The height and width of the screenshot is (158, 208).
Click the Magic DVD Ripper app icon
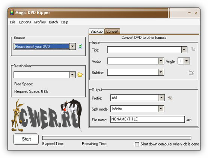click(x=12, y=12)
